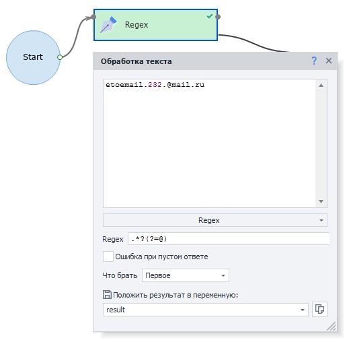Click the Regex block's left input connector
Screen dimensions: 349x342
(x=93, y=17)
